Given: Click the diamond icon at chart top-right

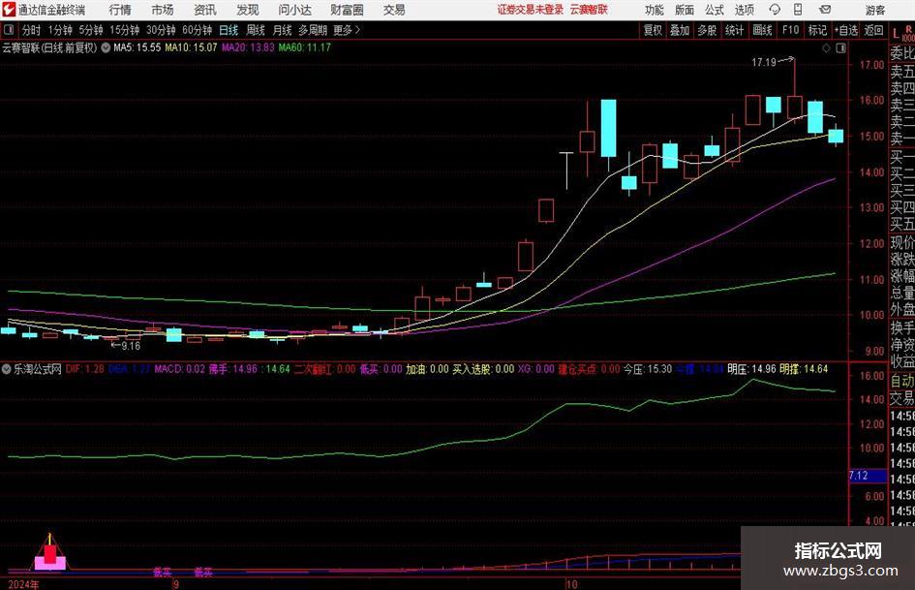Looking at the screenshot, I should coord(826,48).
